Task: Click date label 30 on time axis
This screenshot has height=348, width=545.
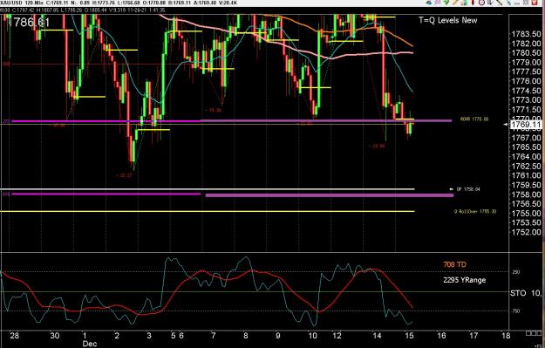Action: [x=55, y=336]
